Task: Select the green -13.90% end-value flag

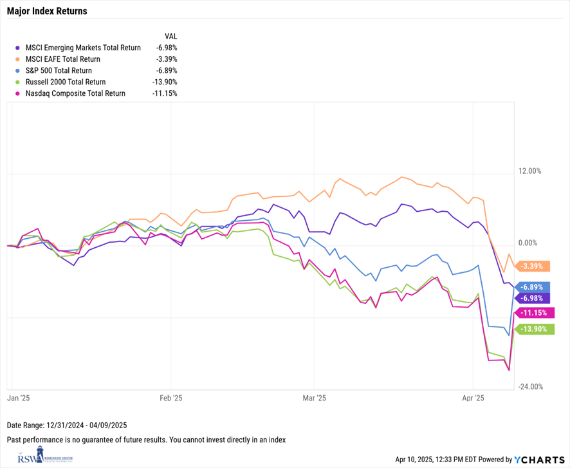Action: (x=533, y=329)
